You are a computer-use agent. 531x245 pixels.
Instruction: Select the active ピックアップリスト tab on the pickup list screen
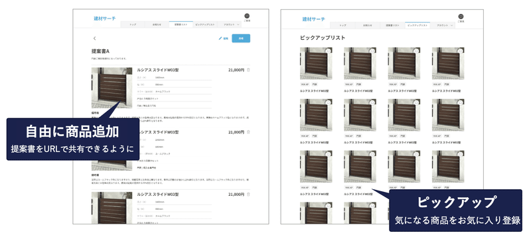(417, 25)
